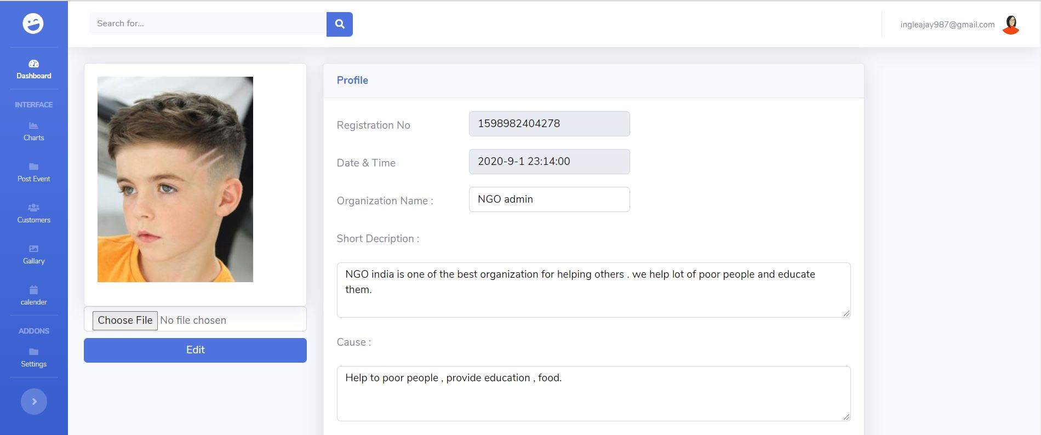The width and height of the screenshot is (1041, 435).
Task: Click the Choose File button
Action: click(125, 320)
